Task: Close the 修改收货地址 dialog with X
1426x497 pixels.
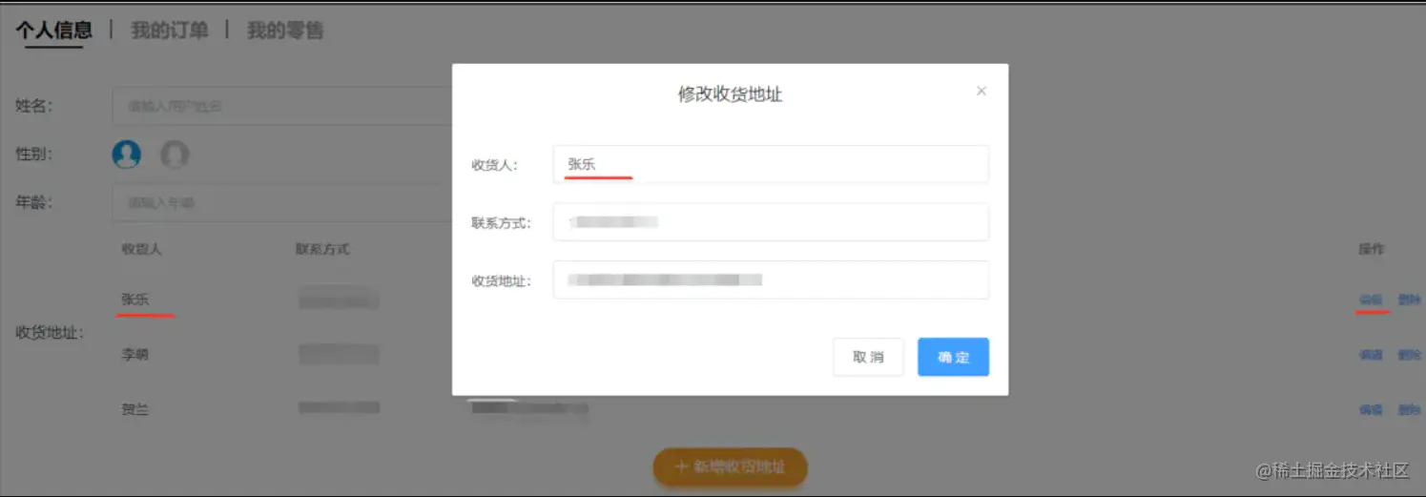Action: pos(981,92)
